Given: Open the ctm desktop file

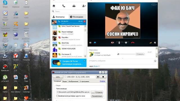Looking at the screenshot, I should coord(16,79).
